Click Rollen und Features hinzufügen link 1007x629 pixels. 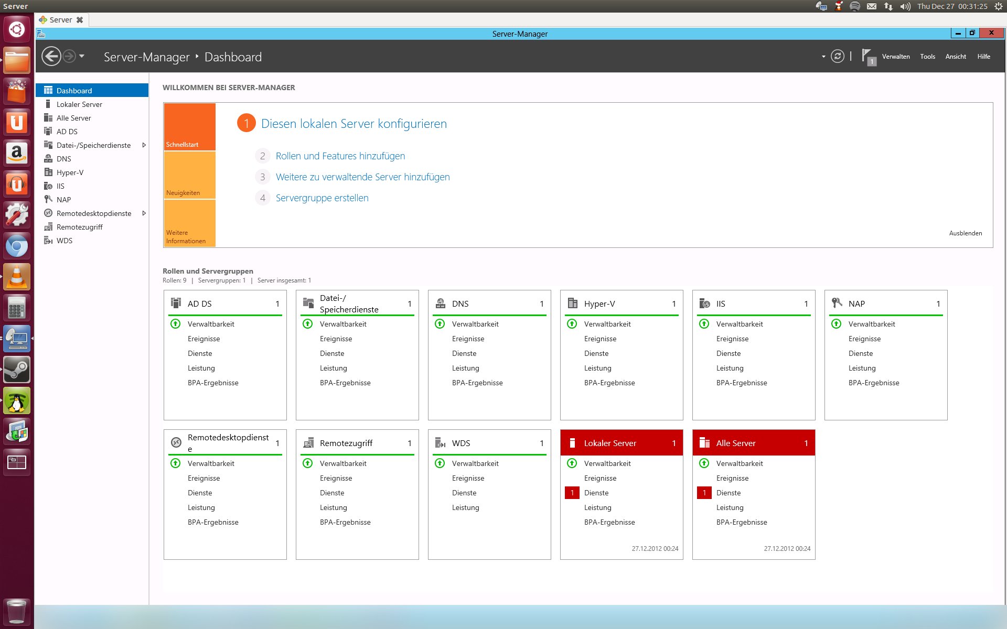[340, 156]
